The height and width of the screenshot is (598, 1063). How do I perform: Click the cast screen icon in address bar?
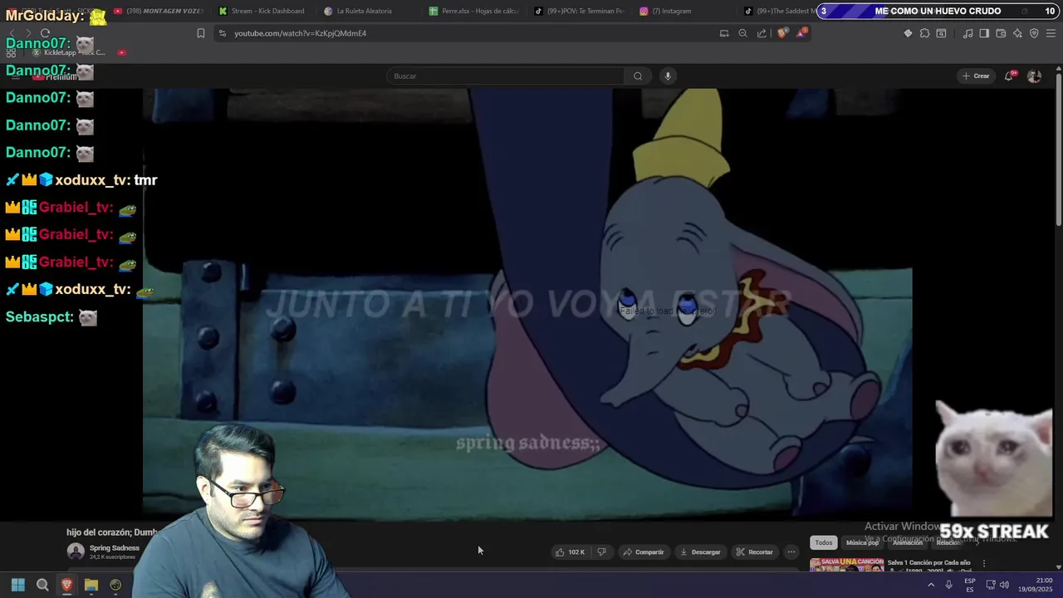[724, 33]
